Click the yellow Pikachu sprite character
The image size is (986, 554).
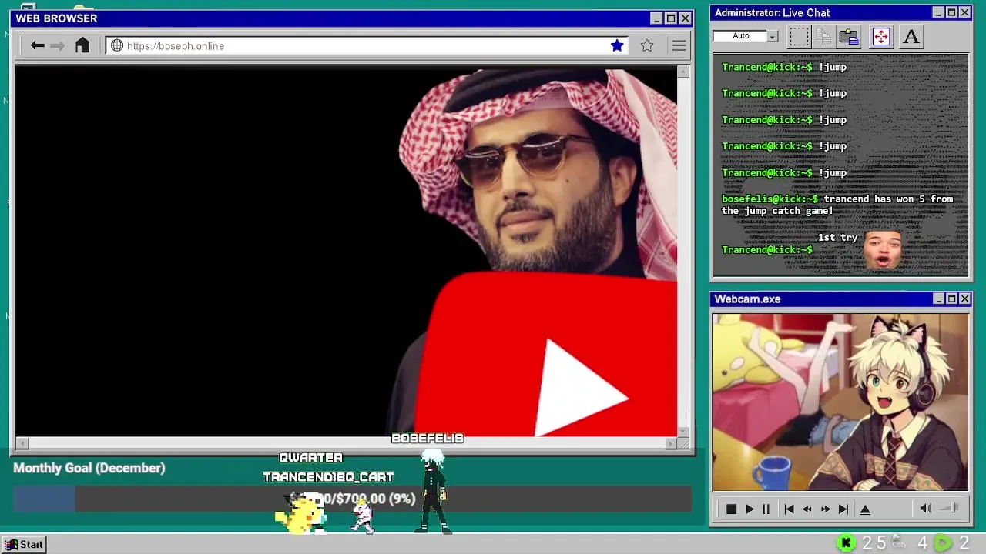click(300, 514)
